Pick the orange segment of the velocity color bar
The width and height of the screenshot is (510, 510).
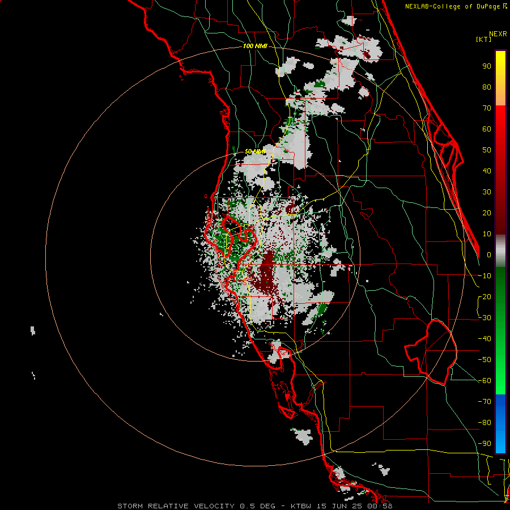click(x=500, y=96)
